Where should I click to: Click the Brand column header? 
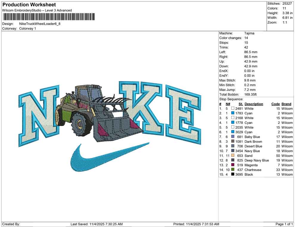(286, 104)
